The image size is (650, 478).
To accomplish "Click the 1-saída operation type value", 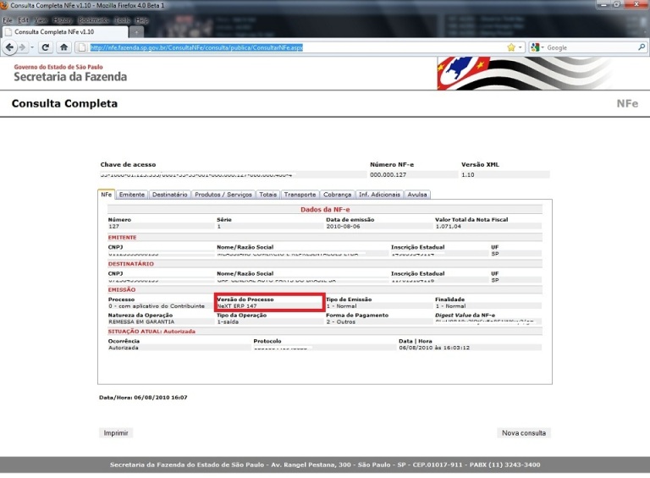I will pyautogui.click(x=228, y=321).
